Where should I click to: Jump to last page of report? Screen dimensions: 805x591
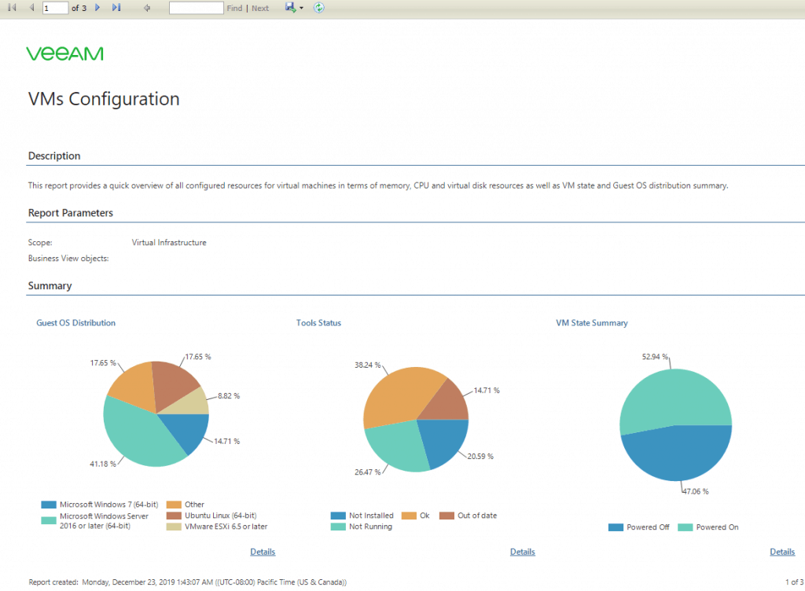pos(116,8)
